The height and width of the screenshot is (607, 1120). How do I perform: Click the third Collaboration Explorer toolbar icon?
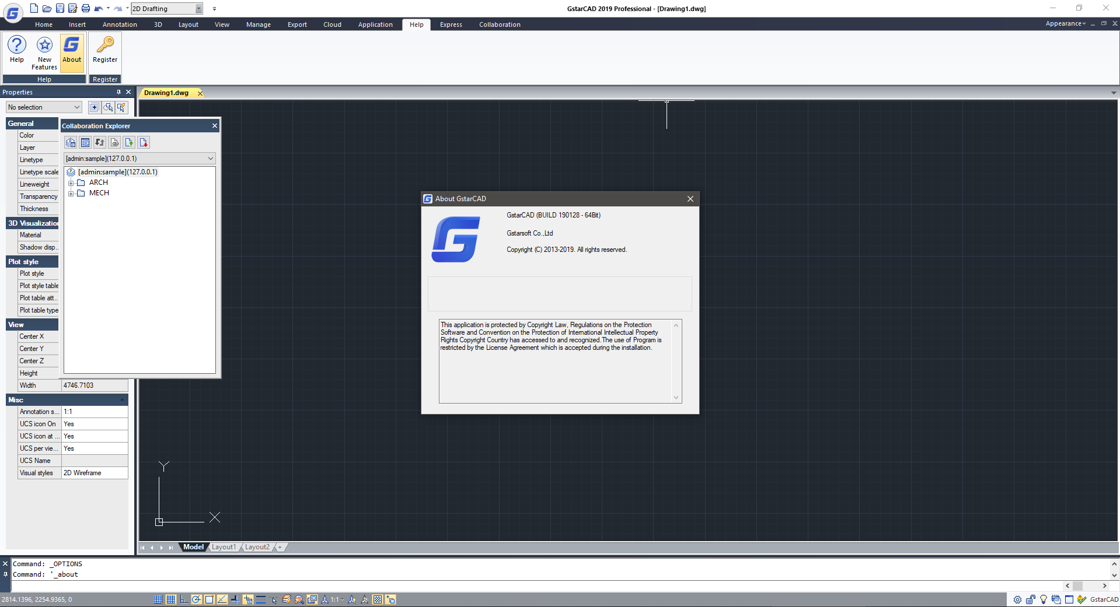click(x=100, y=142)
